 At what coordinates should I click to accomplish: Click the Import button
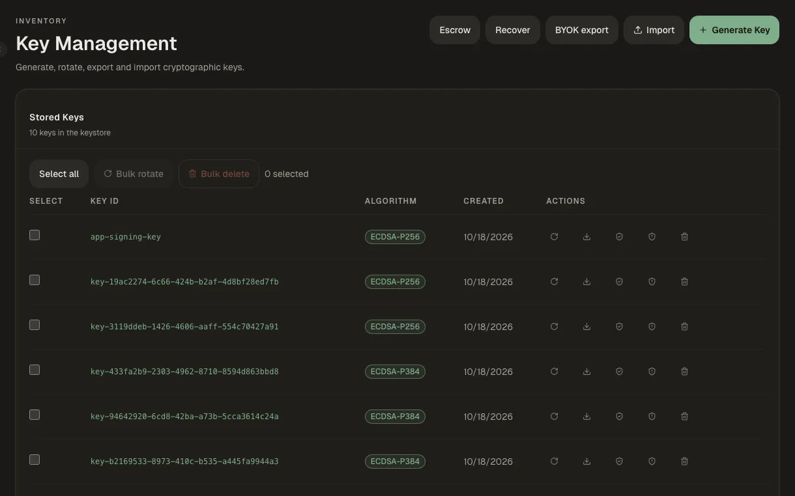point(654,30)
